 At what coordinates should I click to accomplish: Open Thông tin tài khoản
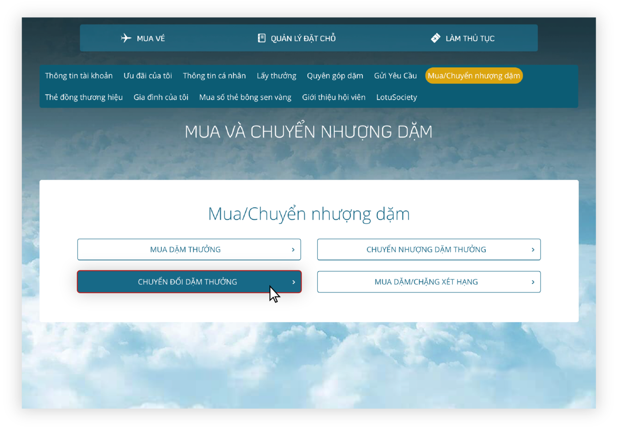pos(78,76)
